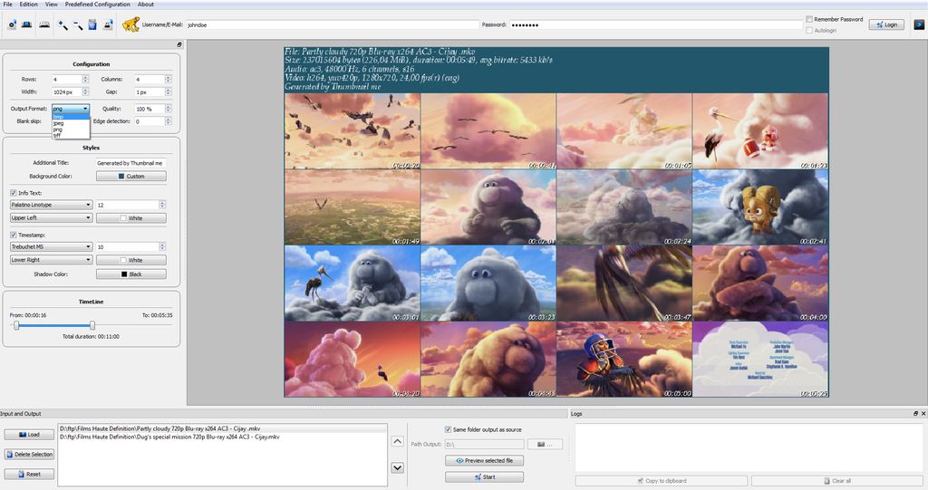This screenshot has width=928, height=490.
Task: Zoom out with the minus magnifier icon
Action: tap(78, 24)
